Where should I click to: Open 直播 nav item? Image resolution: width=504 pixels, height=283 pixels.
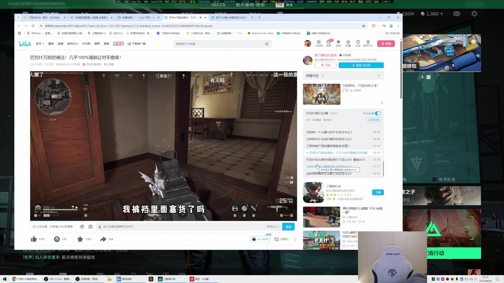coord(60,44)
